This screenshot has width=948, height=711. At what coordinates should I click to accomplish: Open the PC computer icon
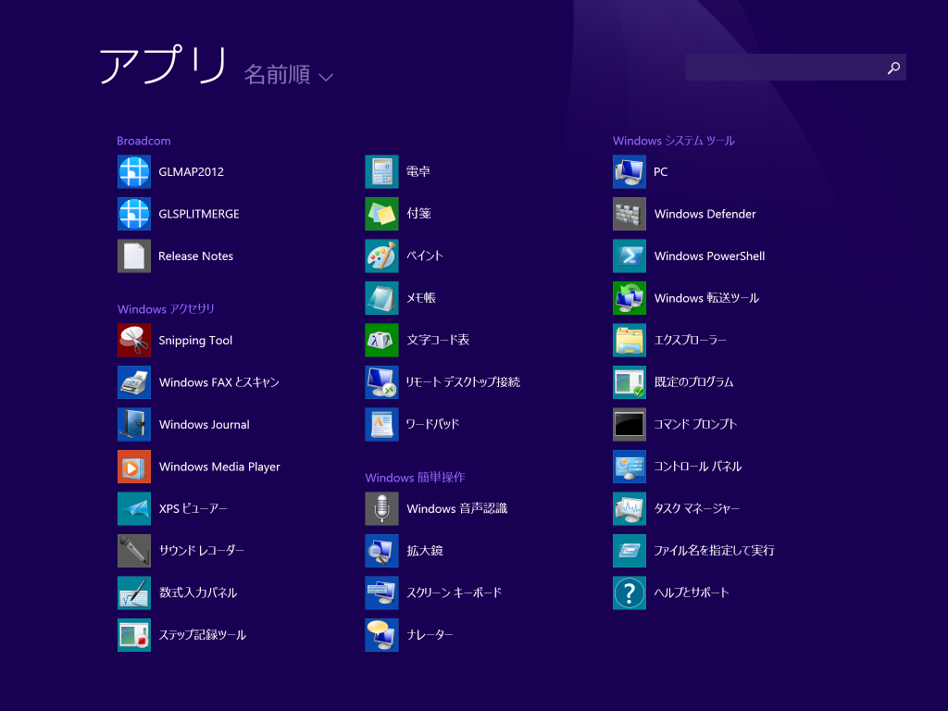click(630, 171)
